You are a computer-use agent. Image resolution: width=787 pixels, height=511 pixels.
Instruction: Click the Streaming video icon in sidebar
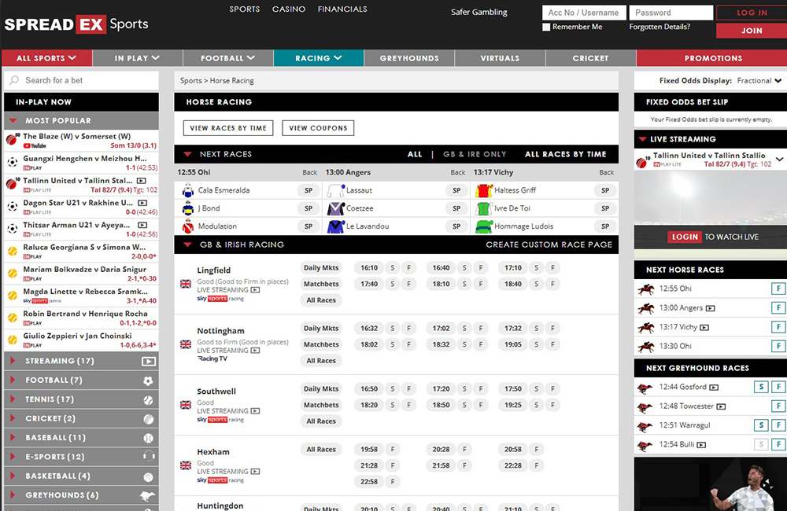148,361
